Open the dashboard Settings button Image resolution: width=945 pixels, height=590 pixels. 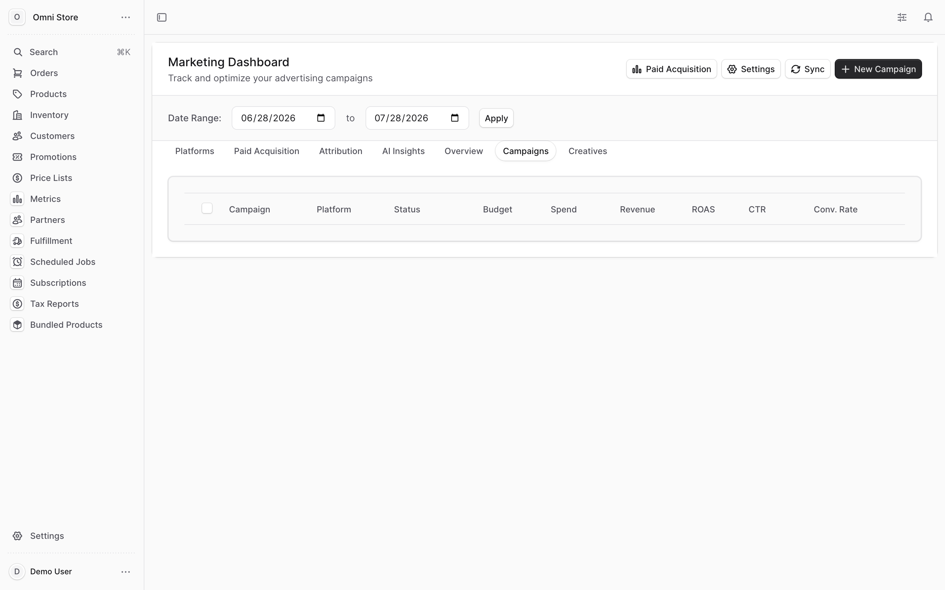(x=751, y=69)
